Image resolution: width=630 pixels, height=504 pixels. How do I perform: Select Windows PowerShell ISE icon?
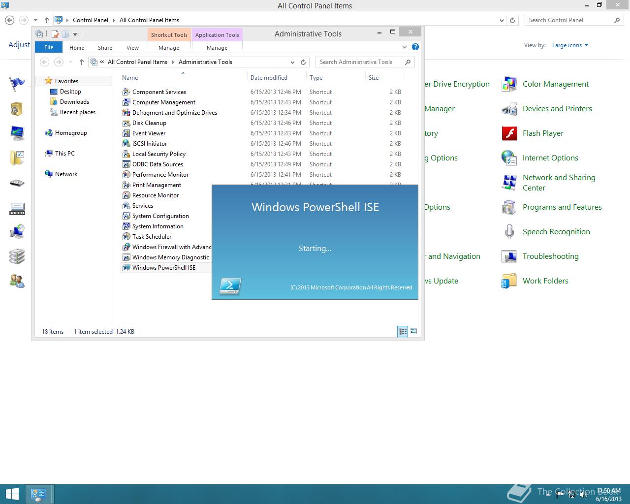[x=126, y=268]
